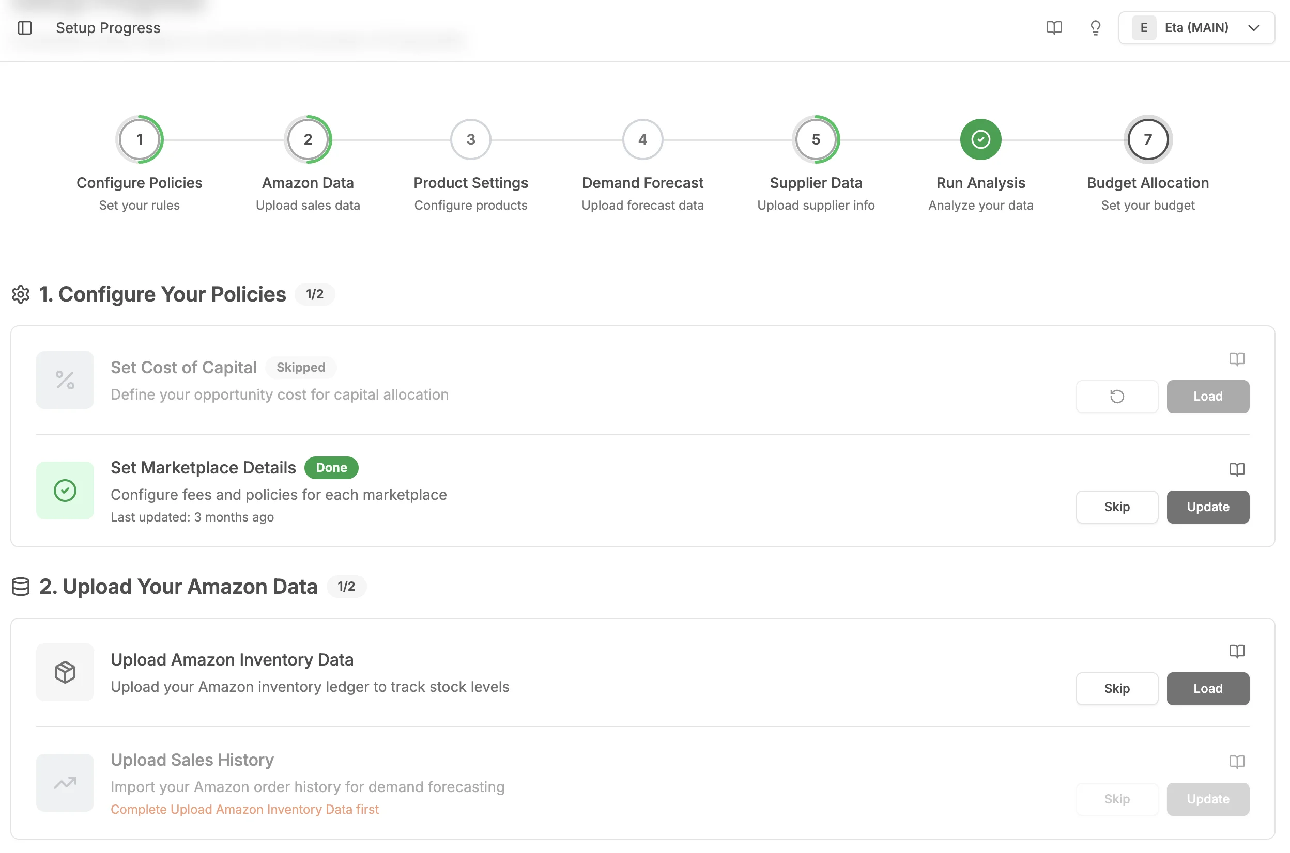Image resolution: width=1290 pixels, height=853 pixels.
Task: Click the Amazon Data progress ring
Action: point(308,139)
